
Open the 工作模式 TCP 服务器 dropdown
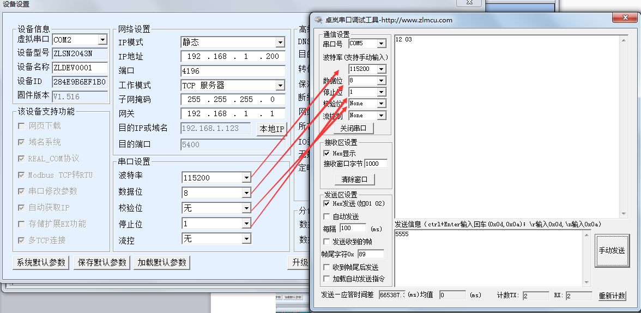280,86
